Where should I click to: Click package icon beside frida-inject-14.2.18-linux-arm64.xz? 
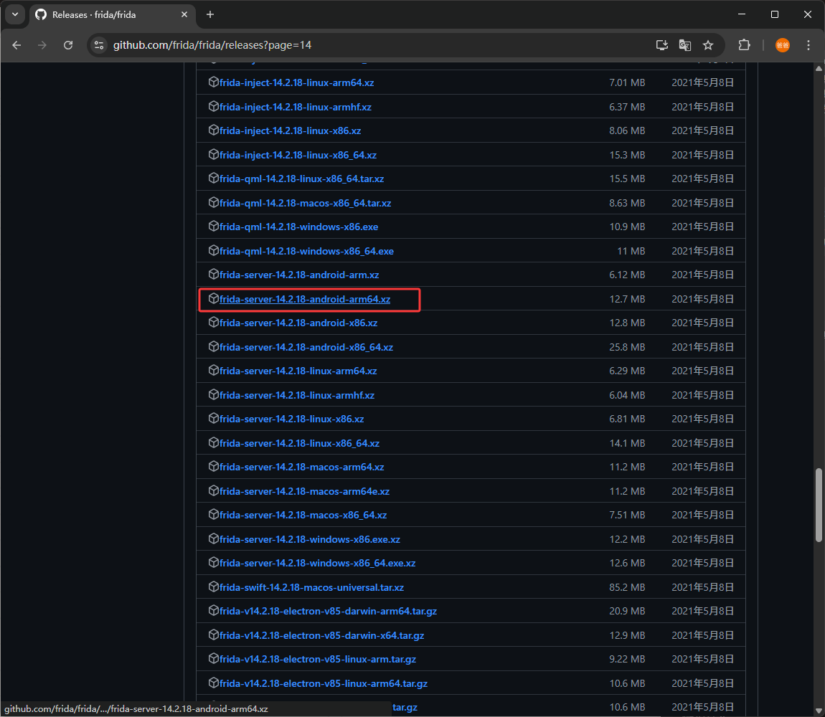coord(213,82)
